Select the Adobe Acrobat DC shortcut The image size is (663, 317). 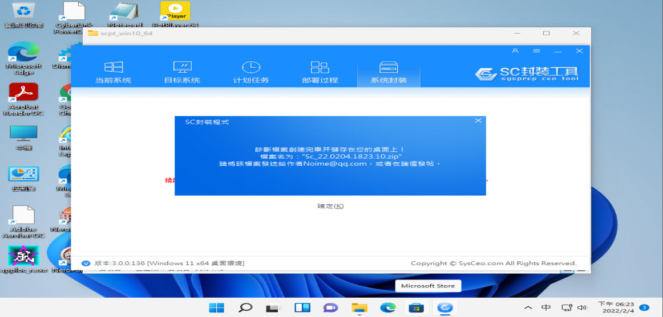pyautogui.click(x=24, y=222)
